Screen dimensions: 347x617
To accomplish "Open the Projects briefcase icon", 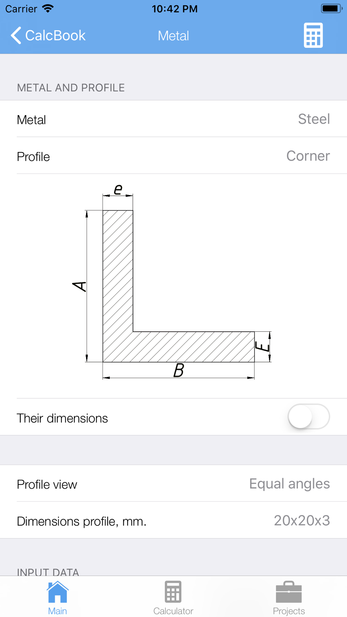I will coord(289,592).
